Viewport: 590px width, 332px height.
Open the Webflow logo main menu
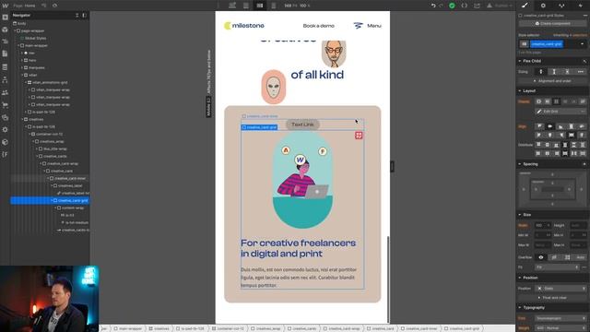point(5,6)
